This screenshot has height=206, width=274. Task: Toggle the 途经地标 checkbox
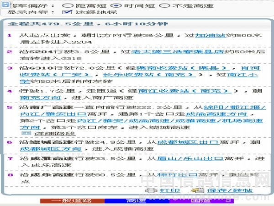click(x=67, y=12)
